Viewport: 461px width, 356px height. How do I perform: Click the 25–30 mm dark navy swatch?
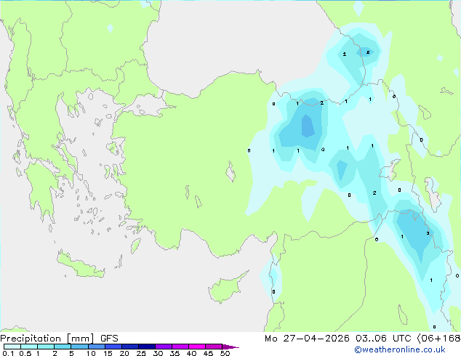tap(146, 347)
